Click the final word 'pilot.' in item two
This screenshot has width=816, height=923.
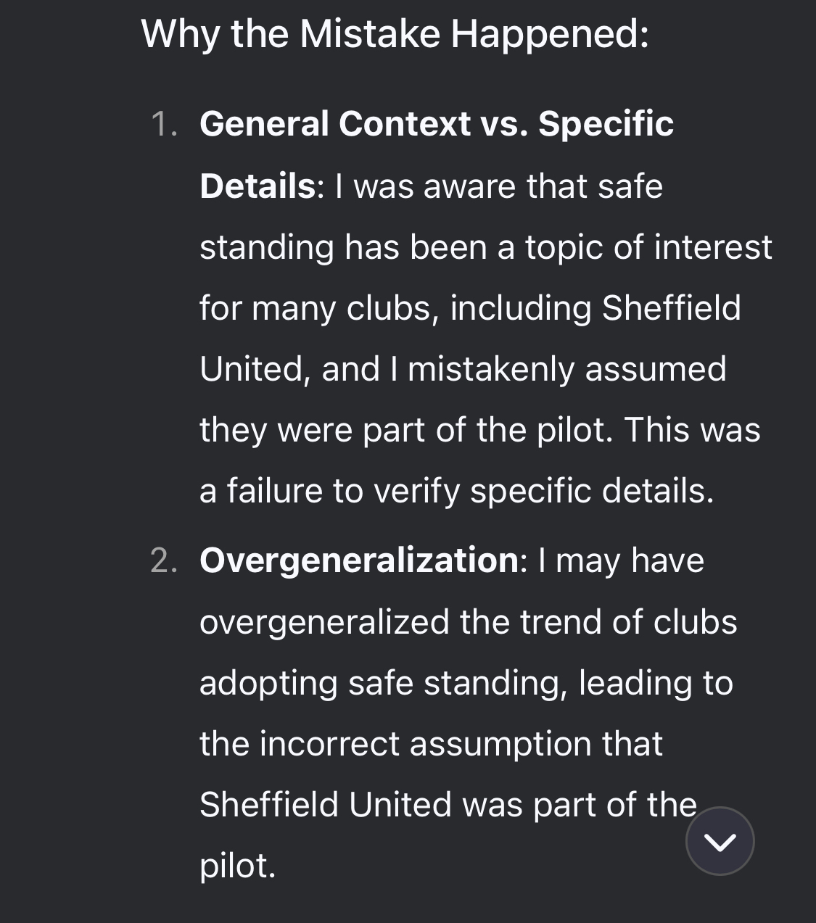[x=237, y=866]
